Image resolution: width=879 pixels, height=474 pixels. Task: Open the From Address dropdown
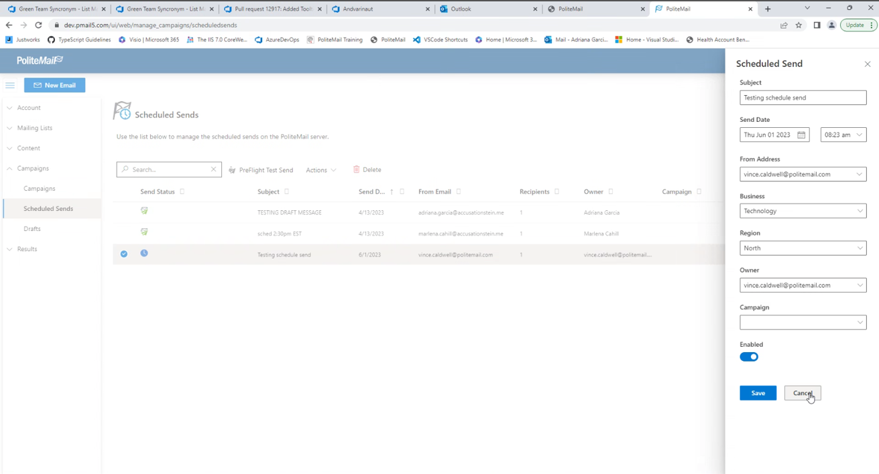tap(803, 174)
